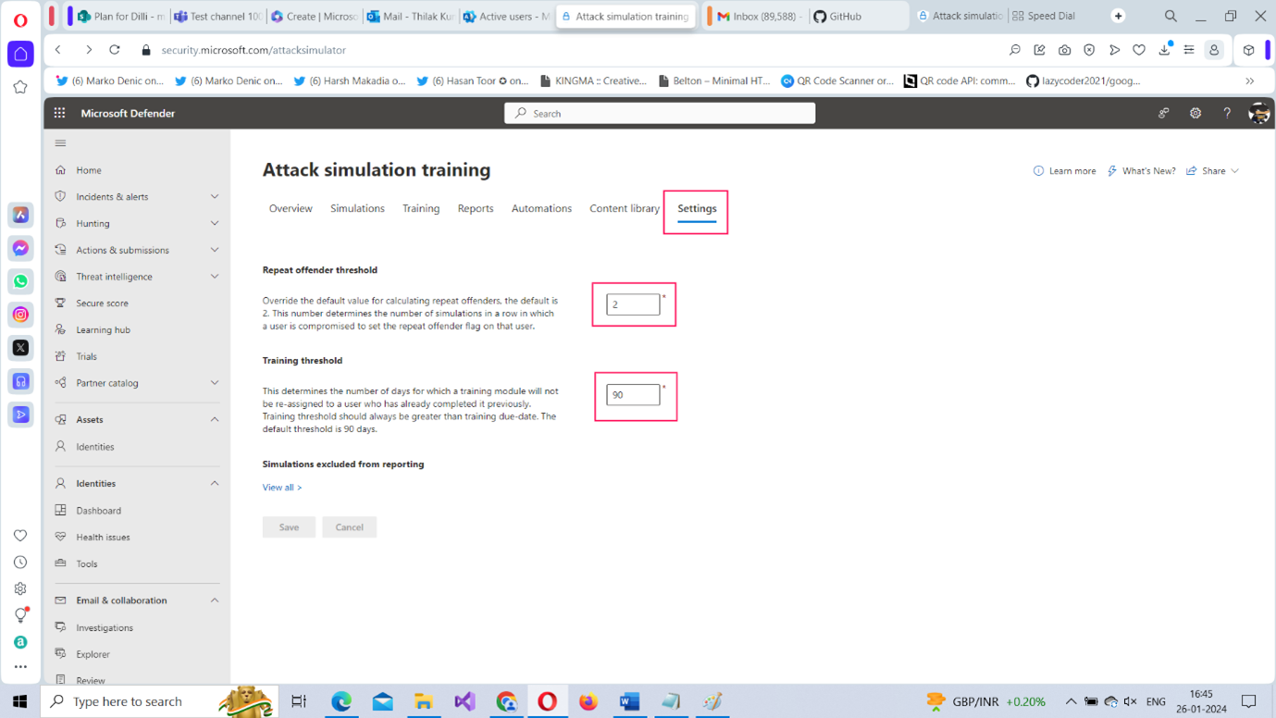Click the settings gear in Defender header

(x=1195, y=113)
